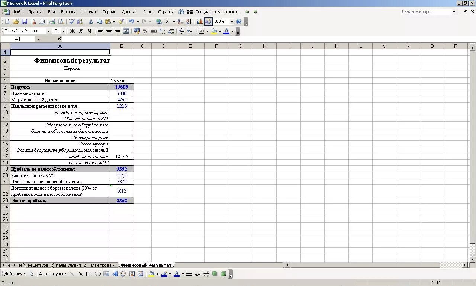The width and height of the screenshot is (476, 286).
Task: Increase decimal places
Action: [163, 31]
